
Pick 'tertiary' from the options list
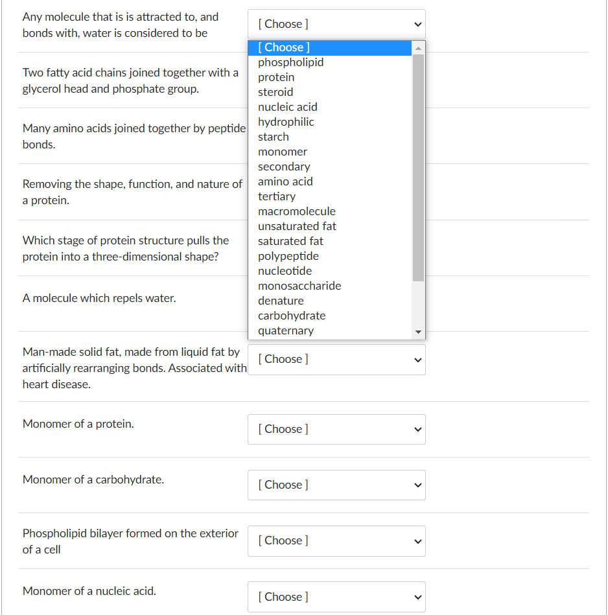point(330,196)
